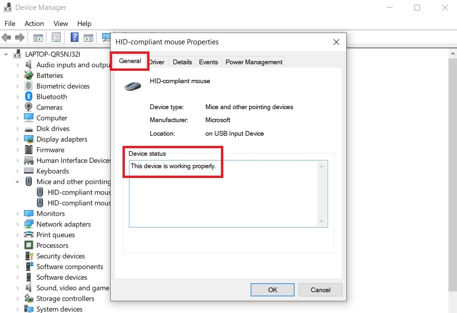Click the Properties sheet toolbar icon
This screenshot has height=313, width=457.
(x=56, y=37)
